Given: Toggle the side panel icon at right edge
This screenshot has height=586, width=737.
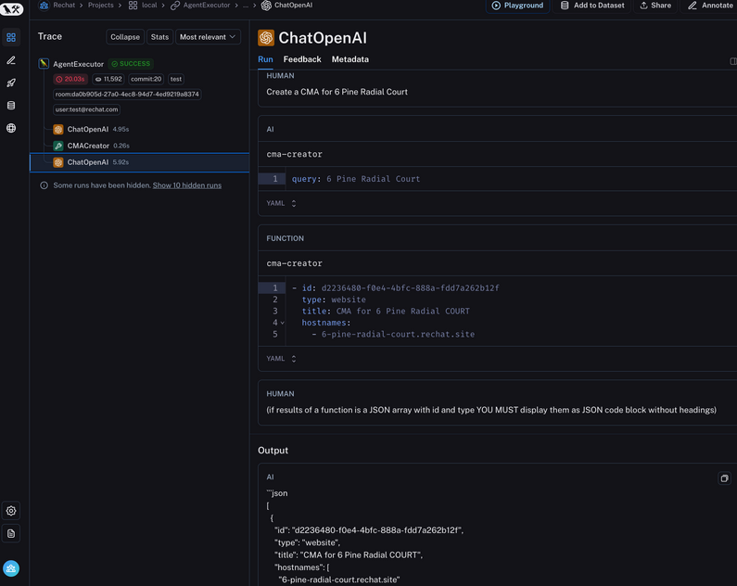Looking at the screenshot, I should [733, 61].
